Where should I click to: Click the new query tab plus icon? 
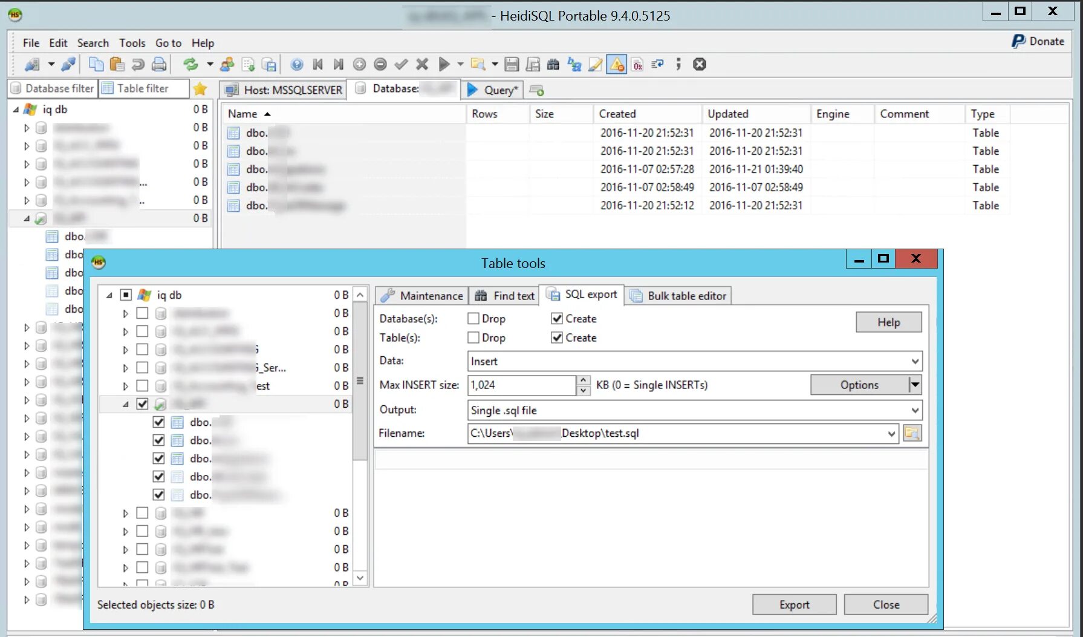pos(536,90)
